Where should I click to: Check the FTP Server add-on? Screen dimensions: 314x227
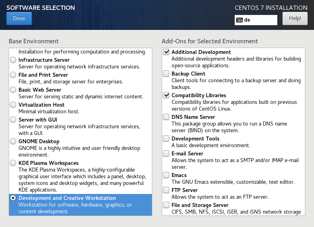coord(166,190)
